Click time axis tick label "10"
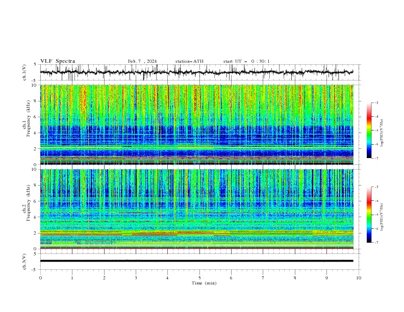Viewport: 404px width, 312px height. (x=359, y=278)
